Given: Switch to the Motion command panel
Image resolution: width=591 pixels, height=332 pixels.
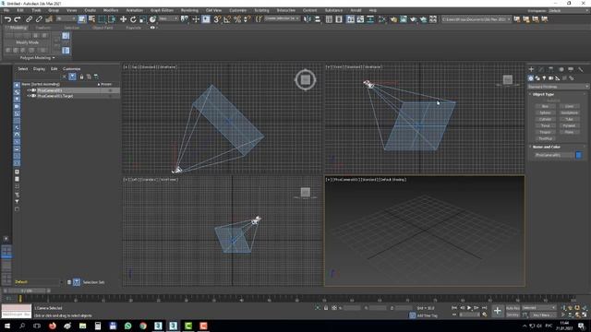Looking at the screenshot, I should point(561,70).
